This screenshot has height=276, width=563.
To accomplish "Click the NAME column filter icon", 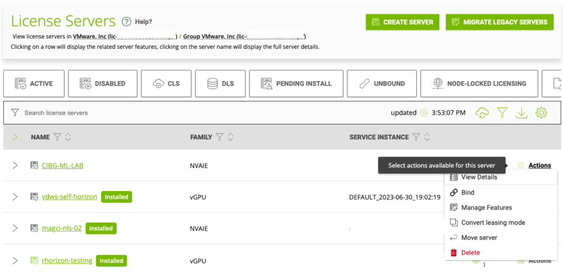I will [x=57, y=137].
